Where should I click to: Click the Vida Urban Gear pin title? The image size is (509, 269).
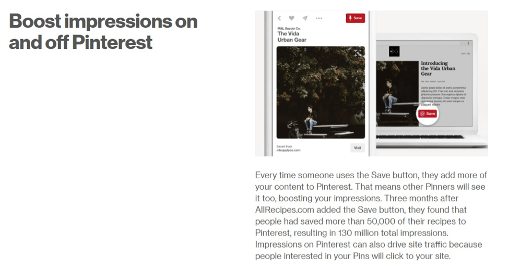coord(291,36)
